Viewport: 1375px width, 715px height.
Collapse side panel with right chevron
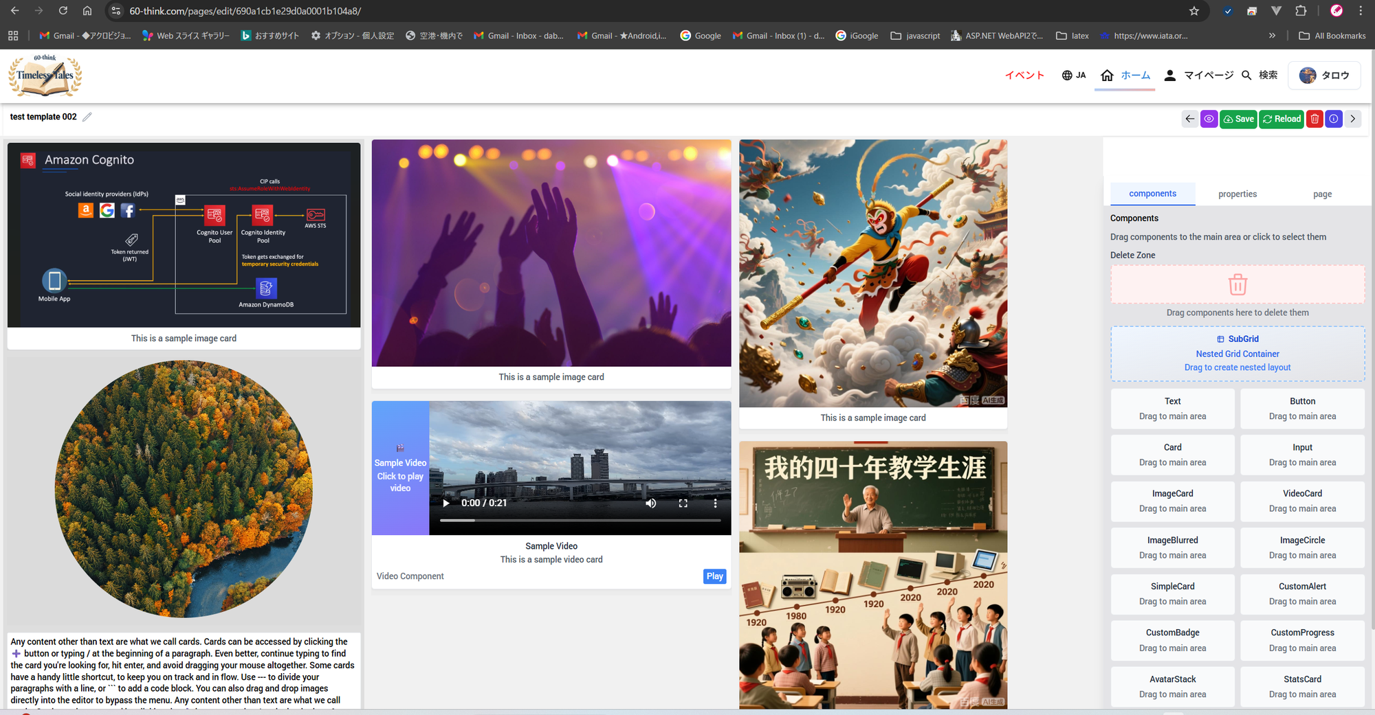tap(1353, 119)
